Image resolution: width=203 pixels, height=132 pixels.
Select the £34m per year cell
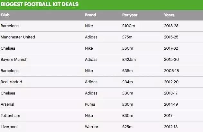tap(128, 82)
